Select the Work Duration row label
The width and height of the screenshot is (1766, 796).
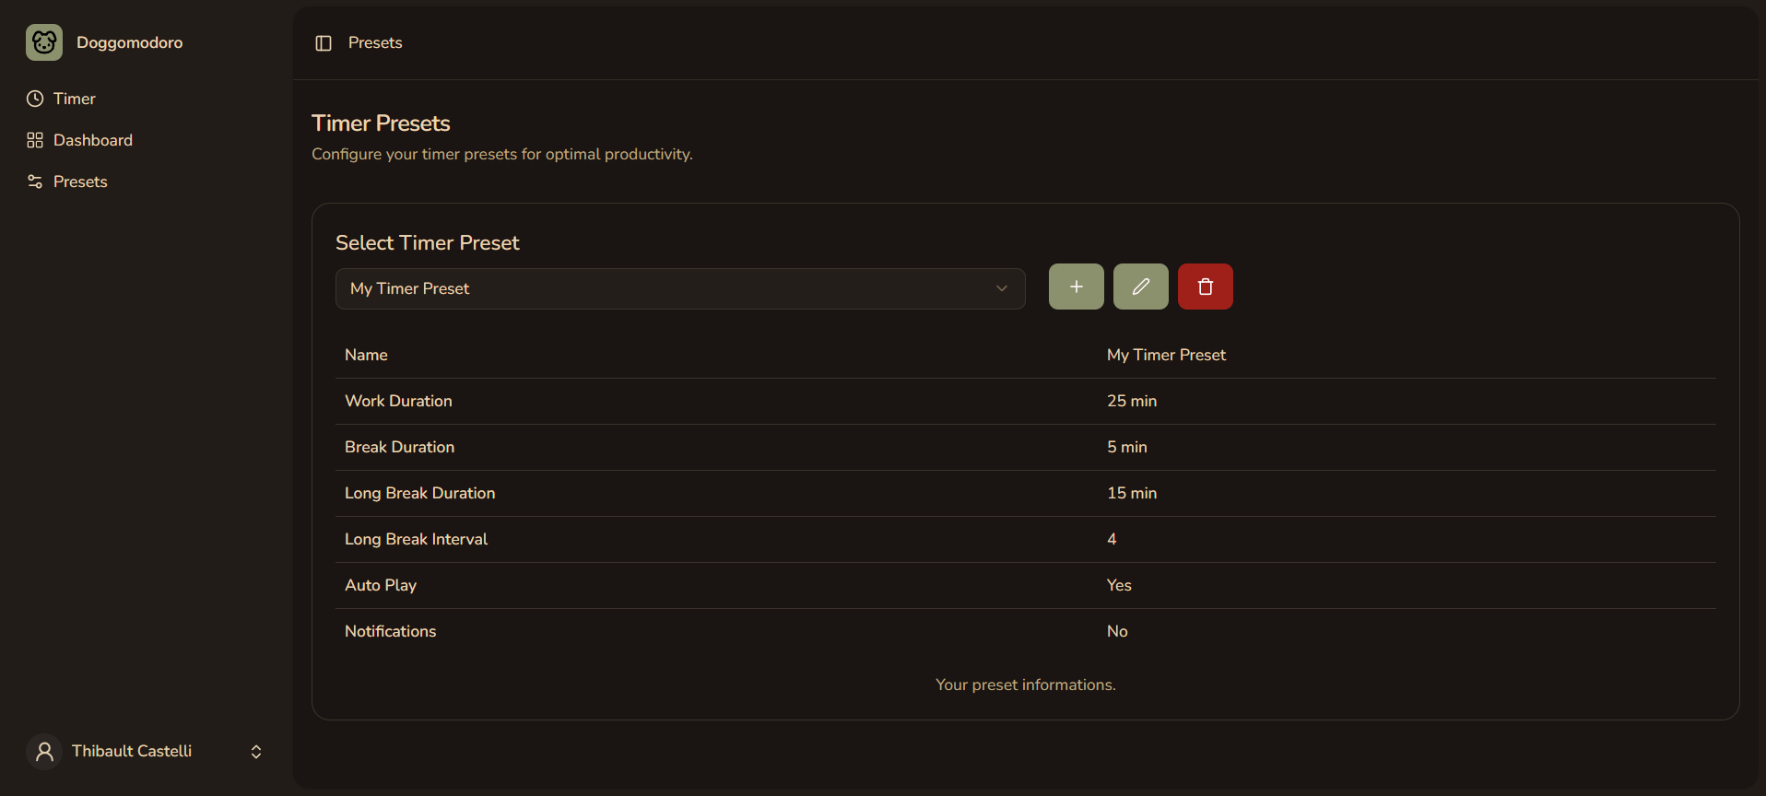click(398, 401)
